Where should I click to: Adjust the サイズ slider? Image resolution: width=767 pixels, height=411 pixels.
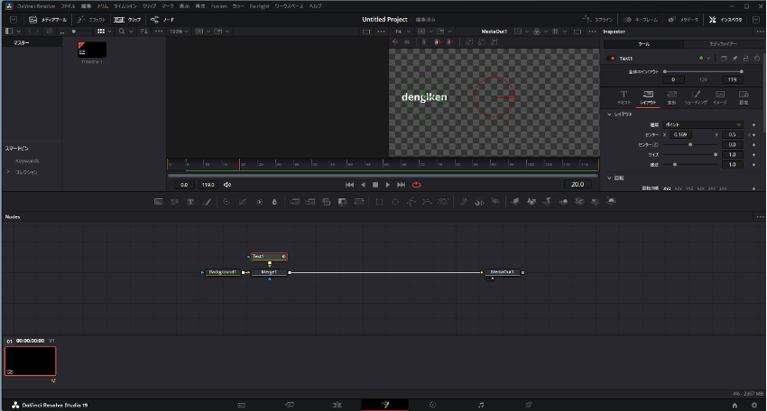click(716, 154)
